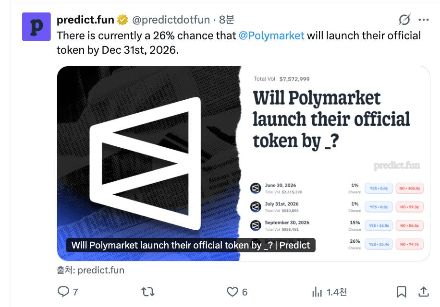The width and height of the screenshot is (440, 307).
Task: Open the source link predict.fun
Action: pyautogui.click(x=101, y=271)
